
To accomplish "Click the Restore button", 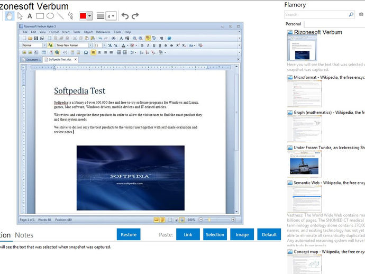I will point(129,234).
